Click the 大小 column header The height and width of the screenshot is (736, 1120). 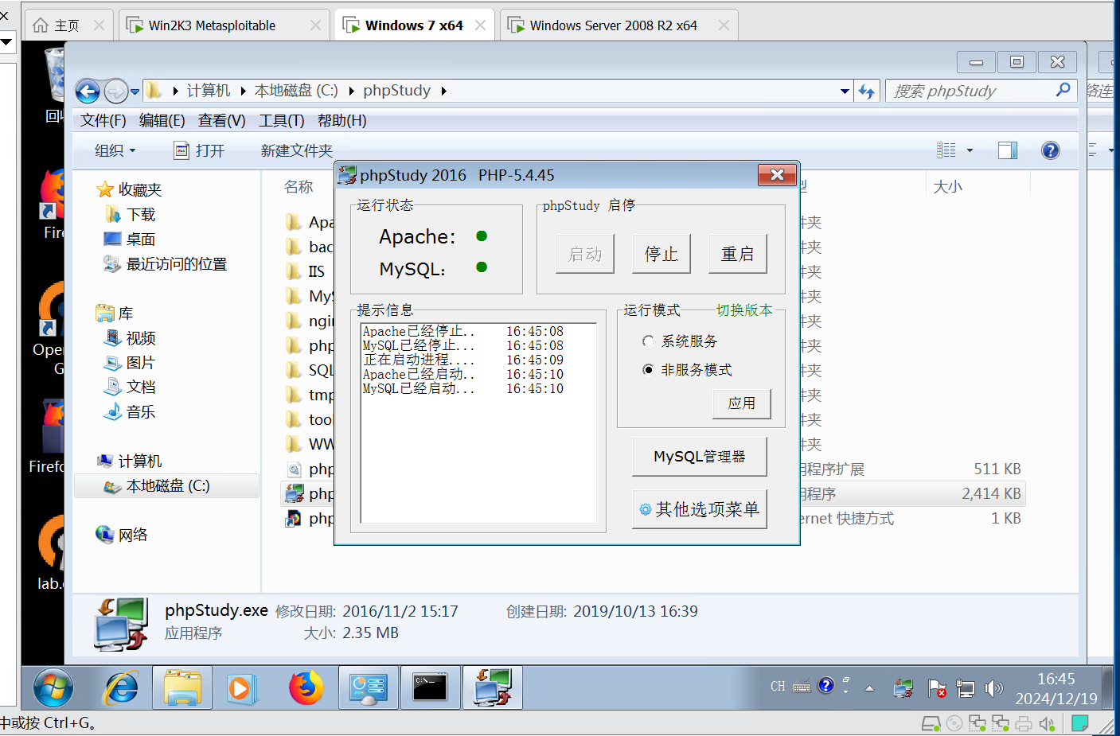(x=948, y=186)
